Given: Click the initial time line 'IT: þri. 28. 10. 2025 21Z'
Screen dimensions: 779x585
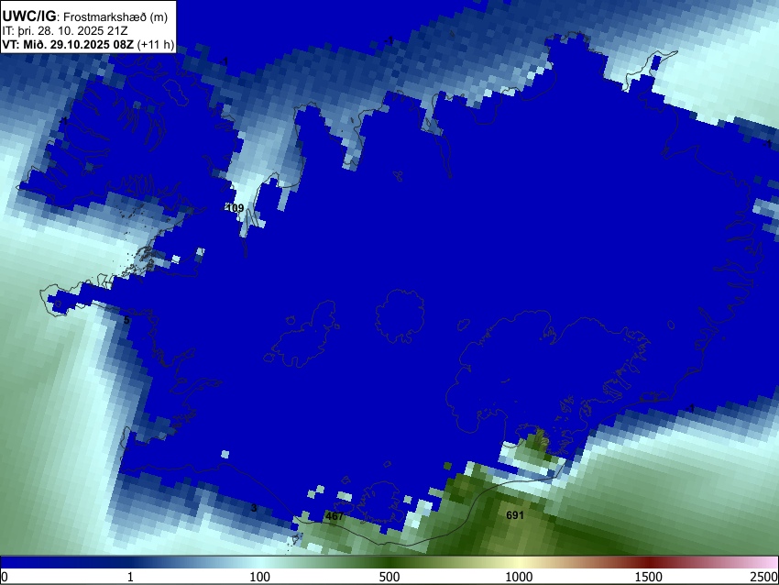Looking at the screenshot, I should (65, 31).
